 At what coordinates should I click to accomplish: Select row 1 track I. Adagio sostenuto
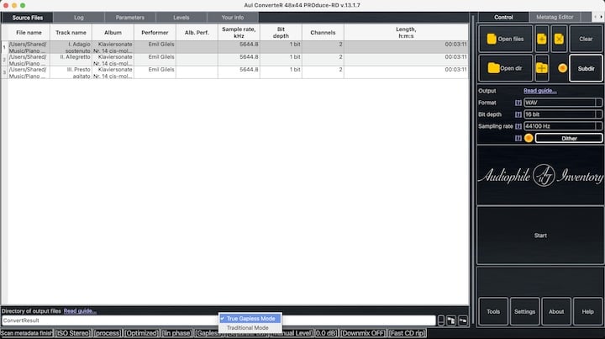(x=234, y=47)
